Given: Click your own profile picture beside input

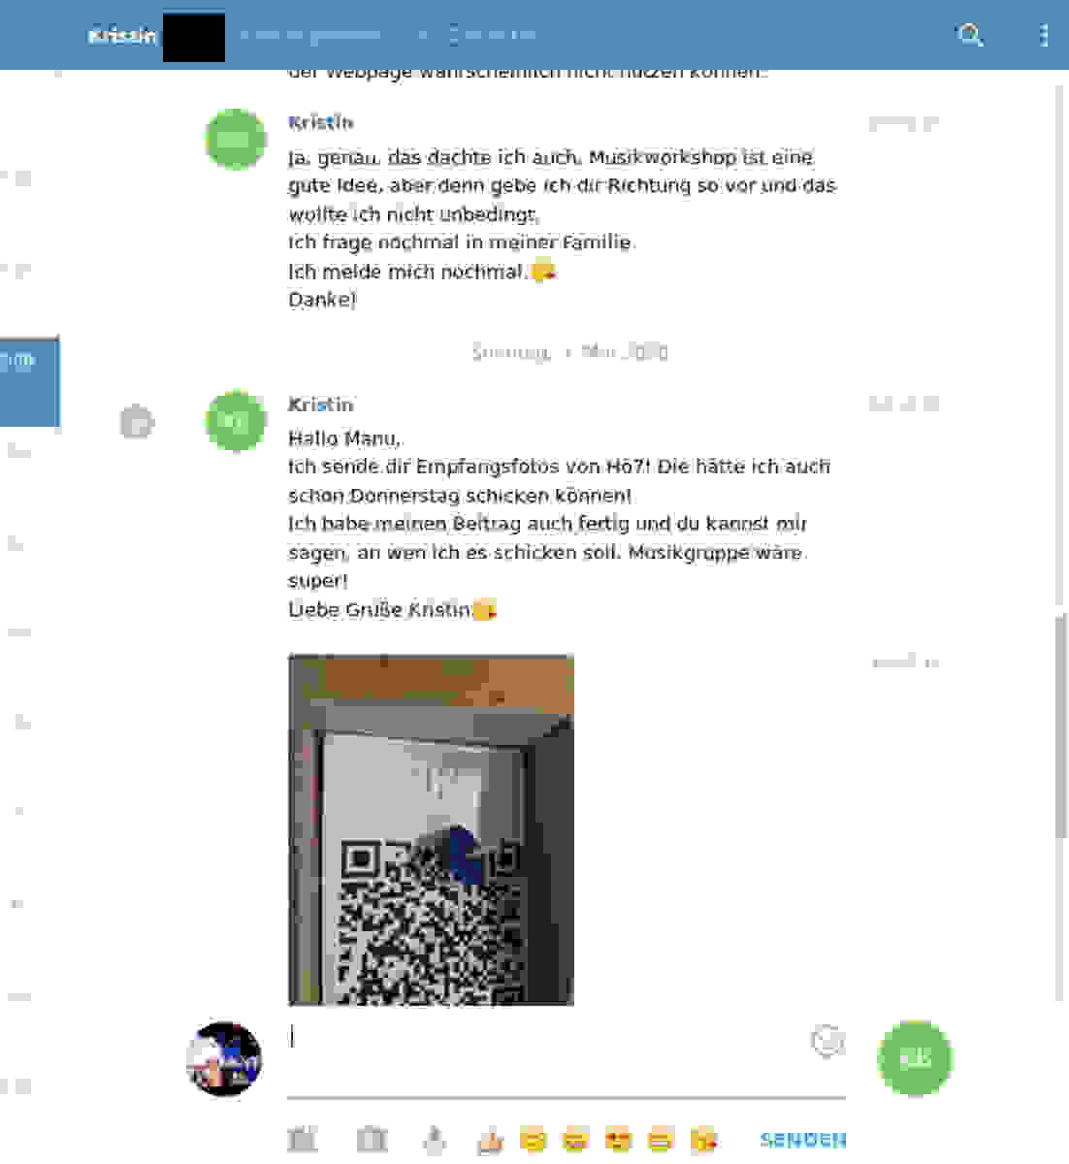Looking at the screenshot, I should pos(224,1058).
